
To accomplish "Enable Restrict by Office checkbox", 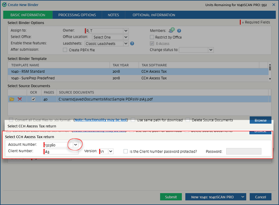I will tap(152, 37).
